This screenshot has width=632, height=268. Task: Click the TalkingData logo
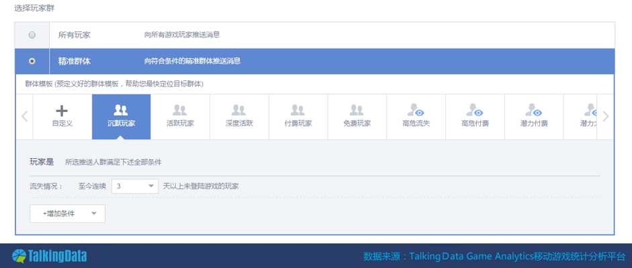pyautogui.click(x=49, y=256)
